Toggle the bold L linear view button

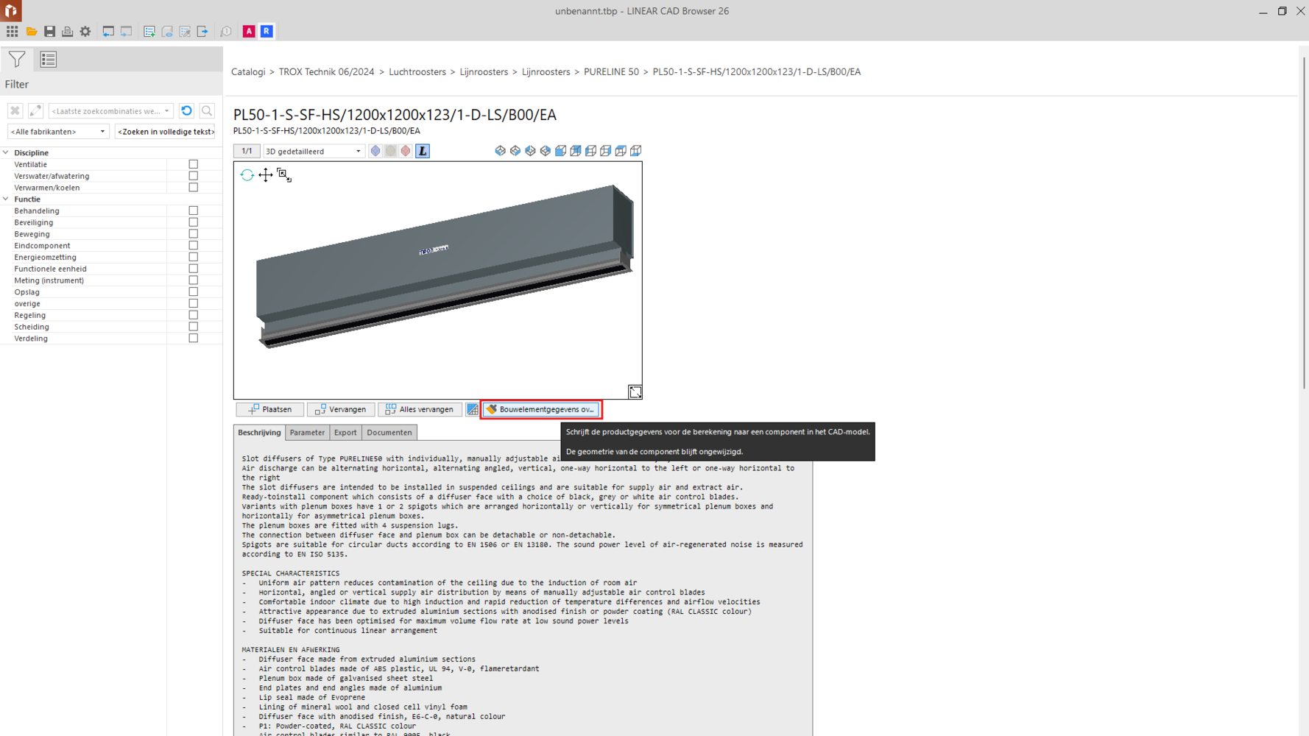coord(423,151)
